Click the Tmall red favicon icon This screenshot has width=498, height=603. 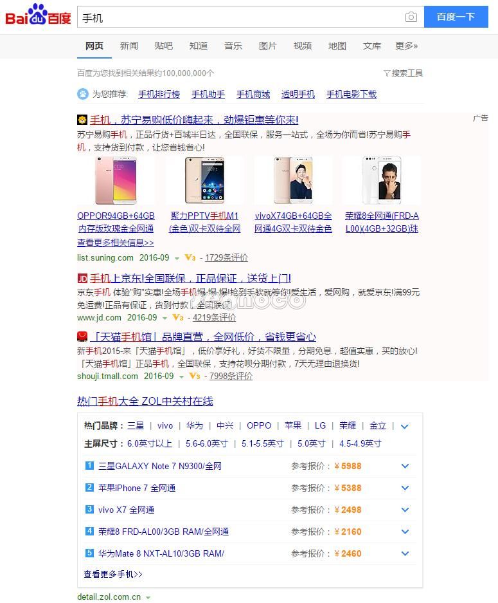(x=82, y=337)
